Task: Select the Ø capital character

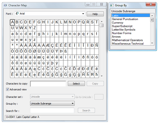Action: (34, 51)
